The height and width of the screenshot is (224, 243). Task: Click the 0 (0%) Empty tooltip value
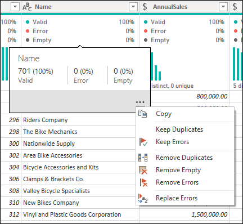(x=123, y=71)
